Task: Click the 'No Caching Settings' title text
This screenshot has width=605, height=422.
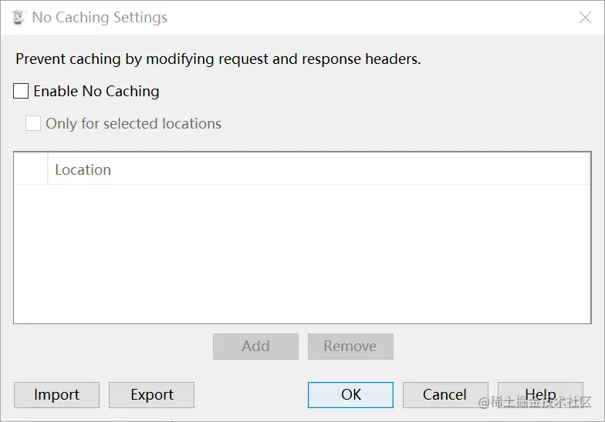Action: coord(100,17)
